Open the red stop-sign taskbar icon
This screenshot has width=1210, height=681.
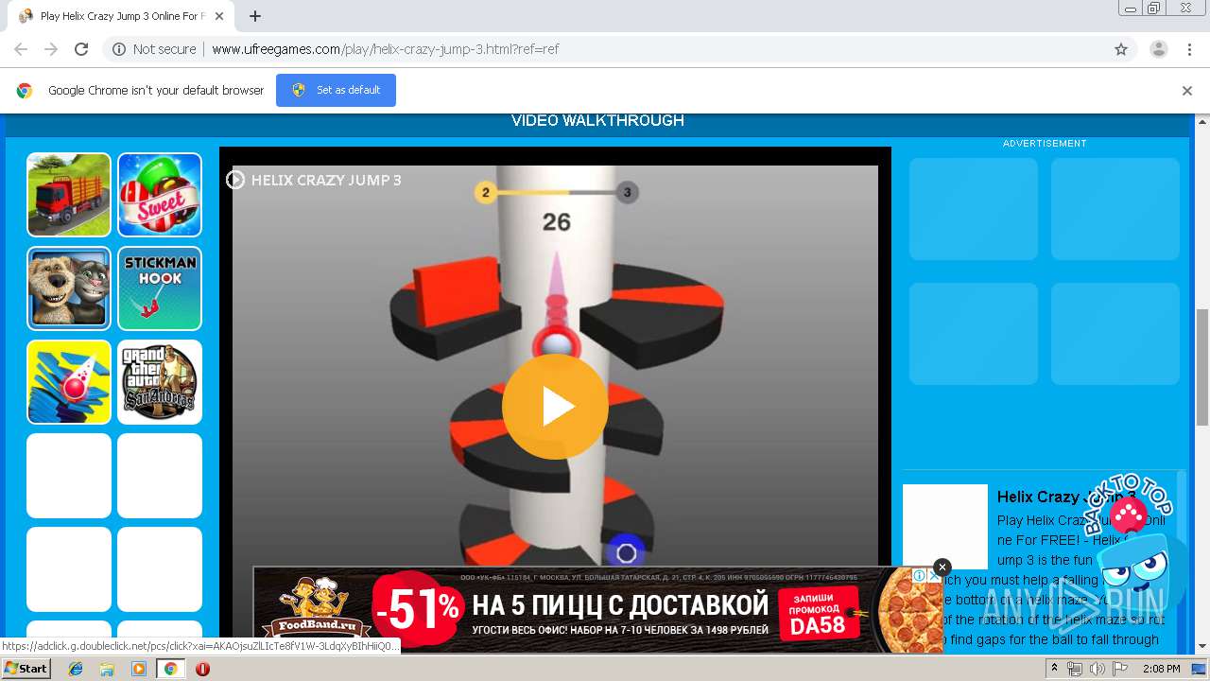(x=202, y=669)
